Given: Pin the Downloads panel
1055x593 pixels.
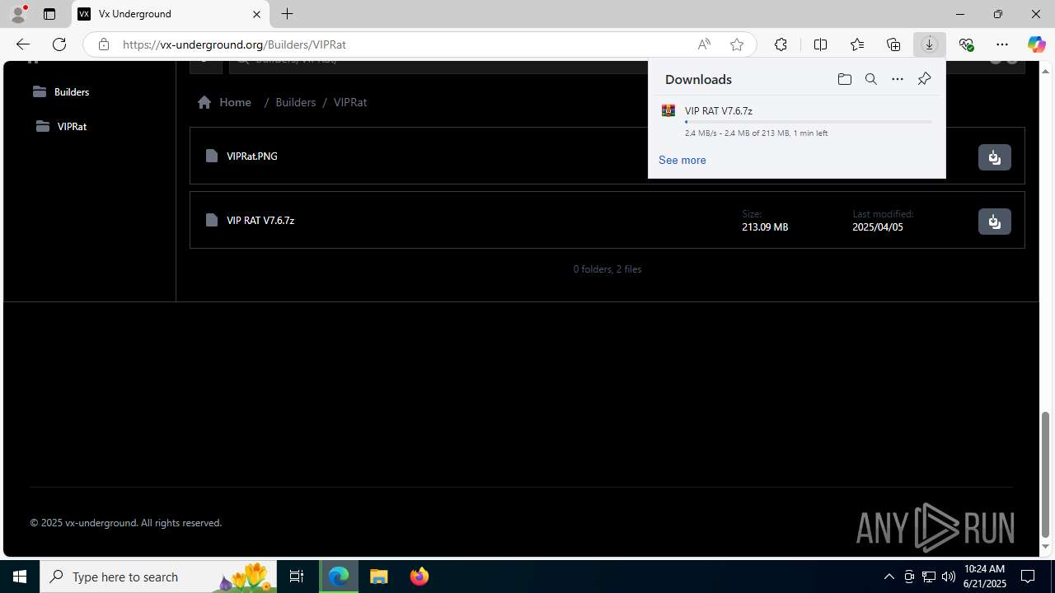Looking at the screenshot, I should click(924, 79).
